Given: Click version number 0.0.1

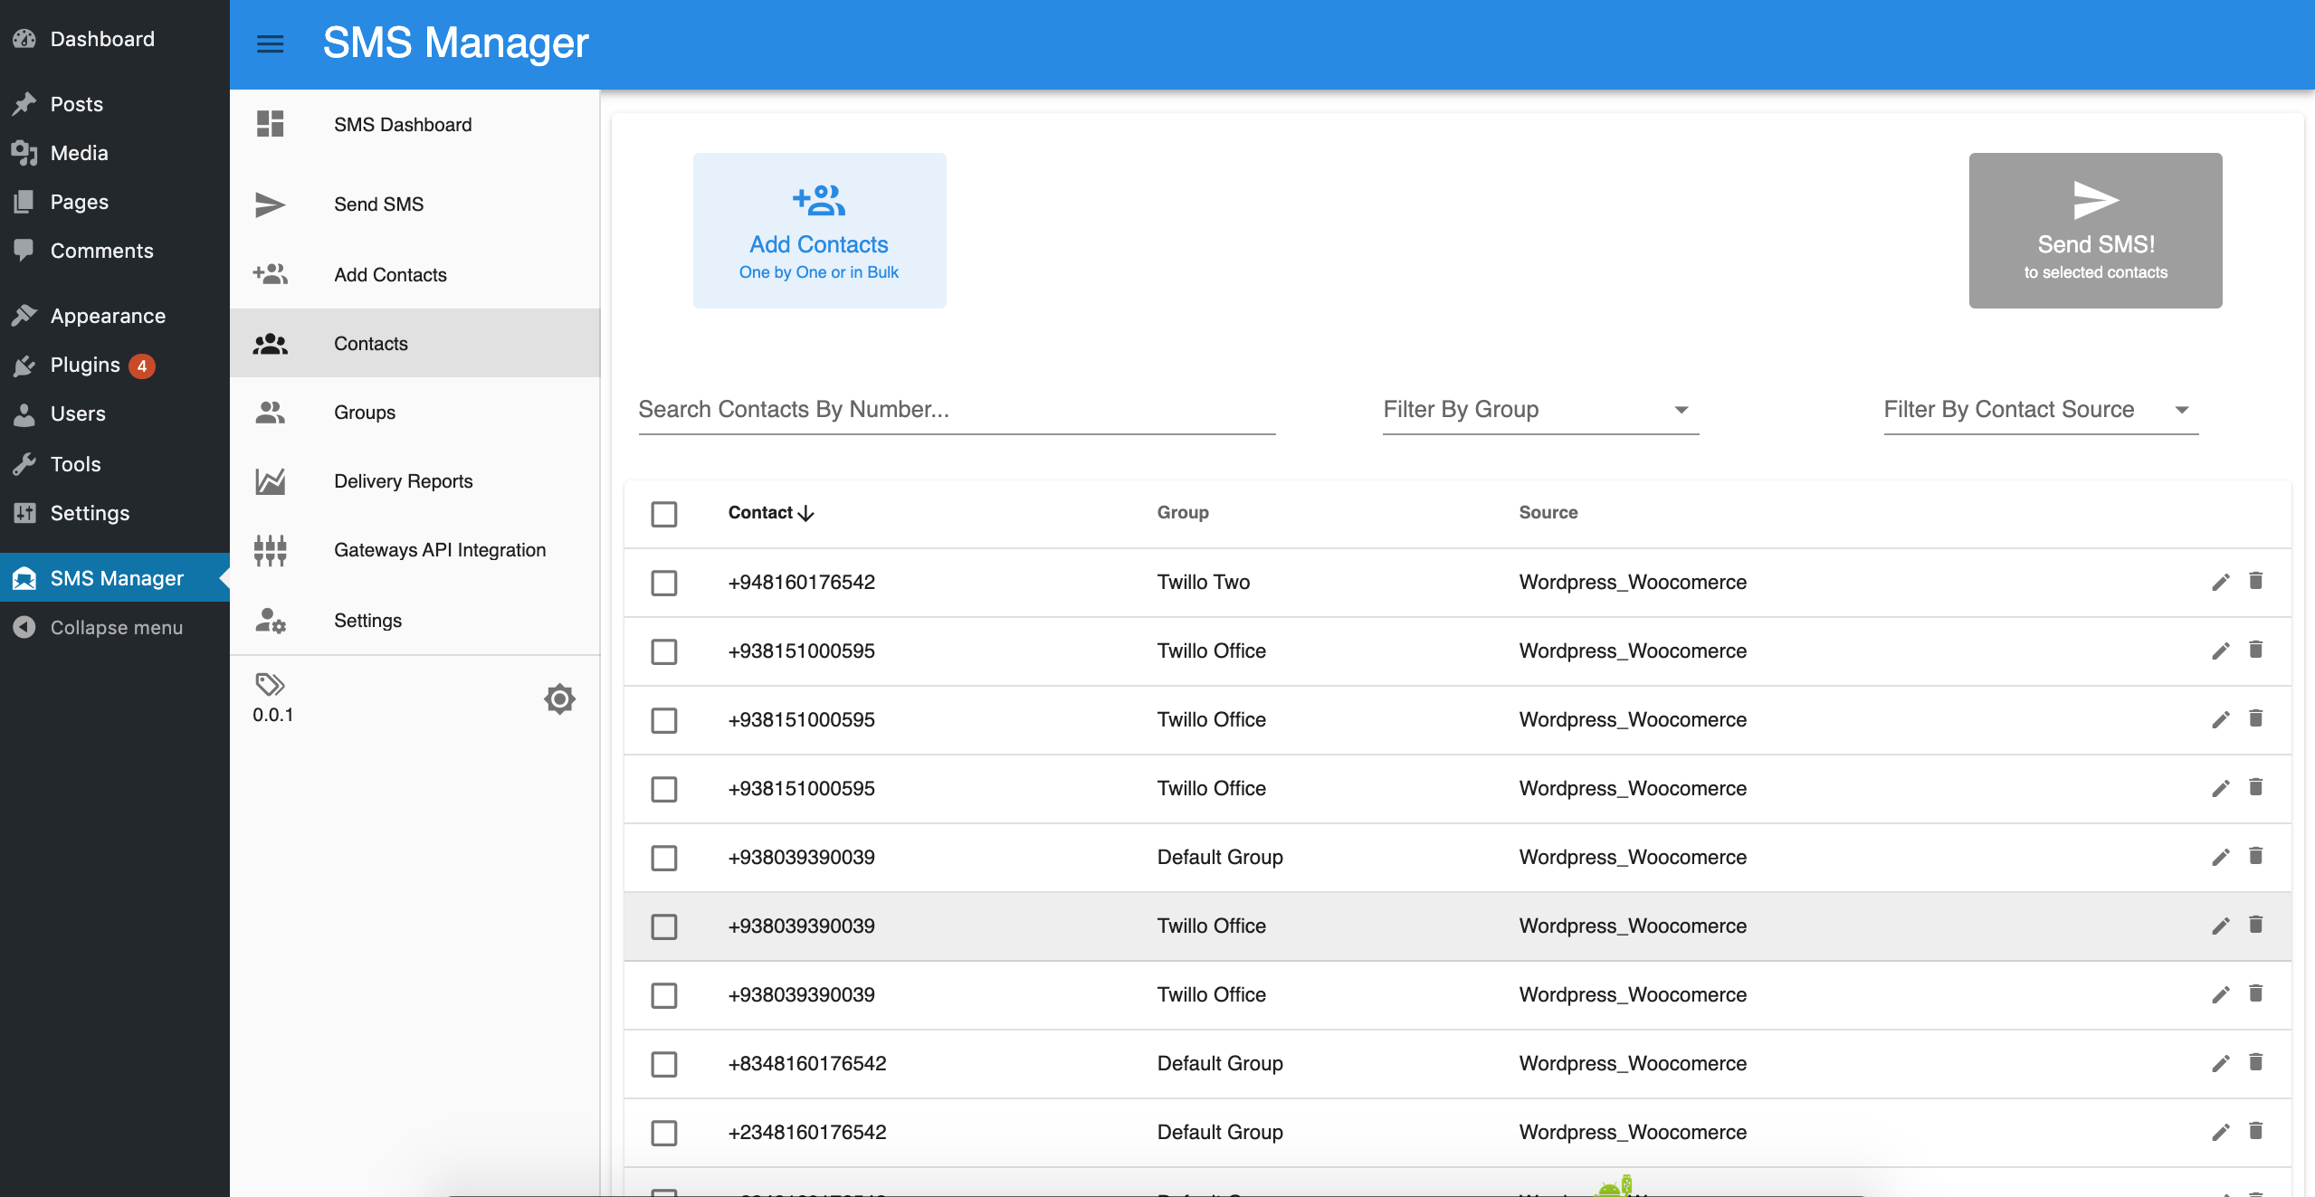Looking at the screenshot, I should click(x=272, y=715).
